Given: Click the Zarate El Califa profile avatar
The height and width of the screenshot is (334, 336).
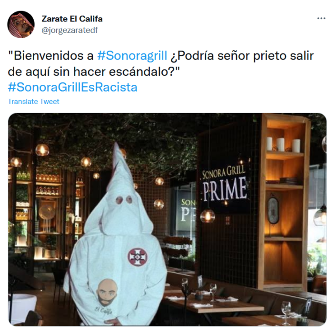Looking at the screenshot, I should [21, 24].
